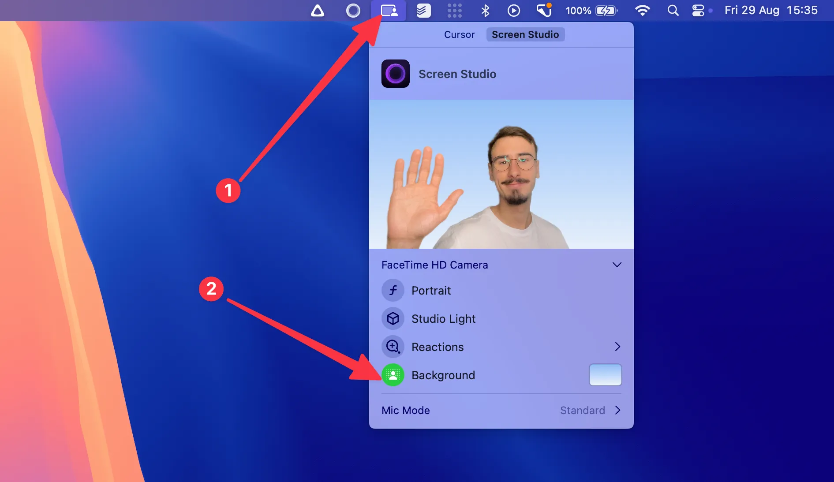Expand the Reactions submenu arrow
Image resolution: width=834 pixels, height=482 pixels.
(x=617, y=347)
